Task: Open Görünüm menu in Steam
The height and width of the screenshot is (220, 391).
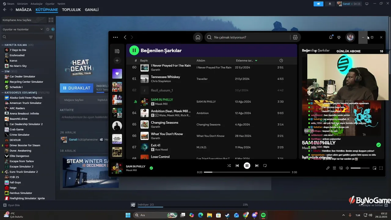Action: click(x=22, y=4)
